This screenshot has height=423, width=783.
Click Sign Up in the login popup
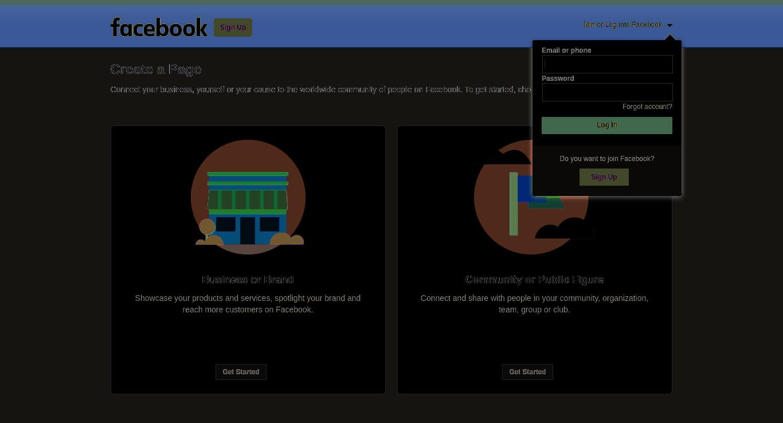604,177
